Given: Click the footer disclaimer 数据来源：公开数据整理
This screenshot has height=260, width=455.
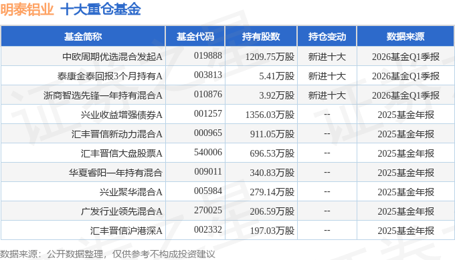Looking at the screenshot, I should point(52,254).
